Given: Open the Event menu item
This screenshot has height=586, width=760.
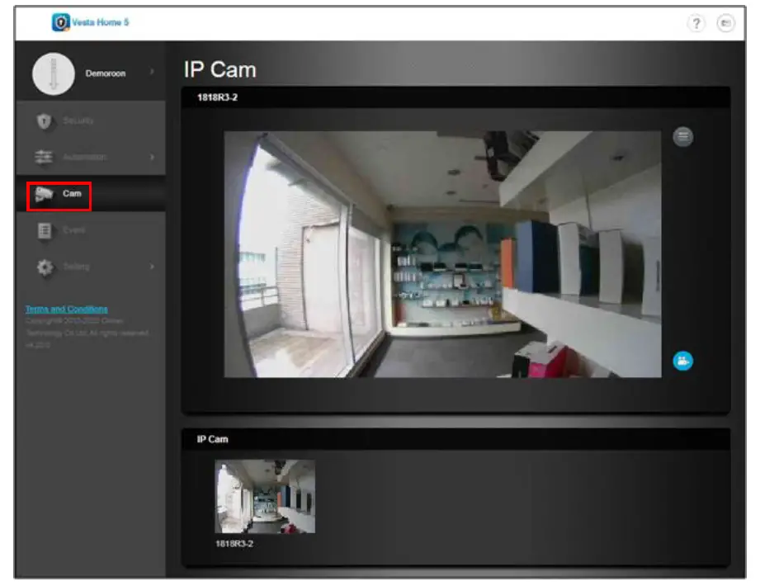Looking at the screenshot, I should tap(91, 230).
